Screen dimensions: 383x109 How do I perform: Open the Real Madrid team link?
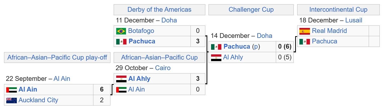[x=329, y=31]
